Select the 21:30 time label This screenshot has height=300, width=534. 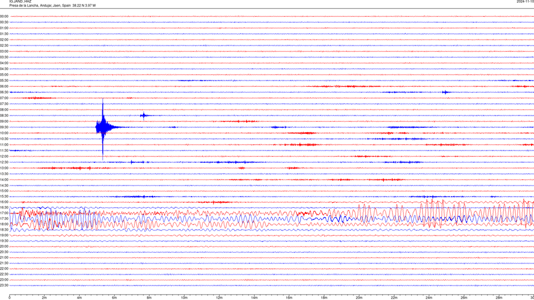pos(4,263)
